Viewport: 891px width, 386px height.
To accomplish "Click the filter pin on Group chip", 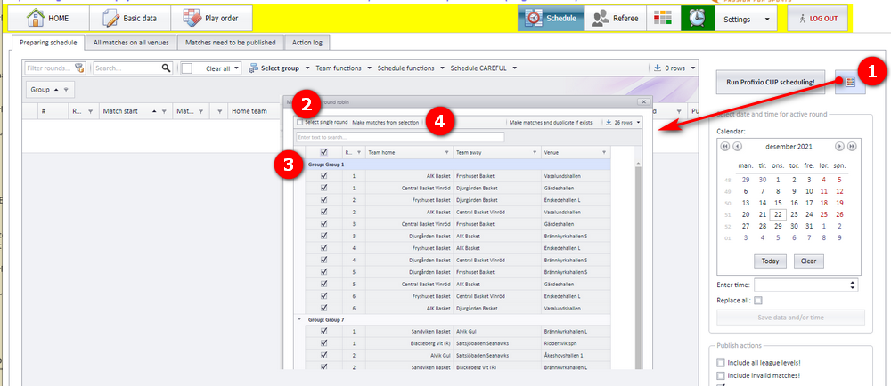I will 66,90.
